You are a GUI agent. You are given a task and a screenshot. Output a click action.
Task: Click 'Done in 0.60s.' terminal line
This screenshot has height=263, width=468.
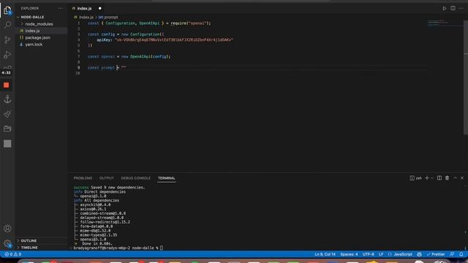coord(97,243)
